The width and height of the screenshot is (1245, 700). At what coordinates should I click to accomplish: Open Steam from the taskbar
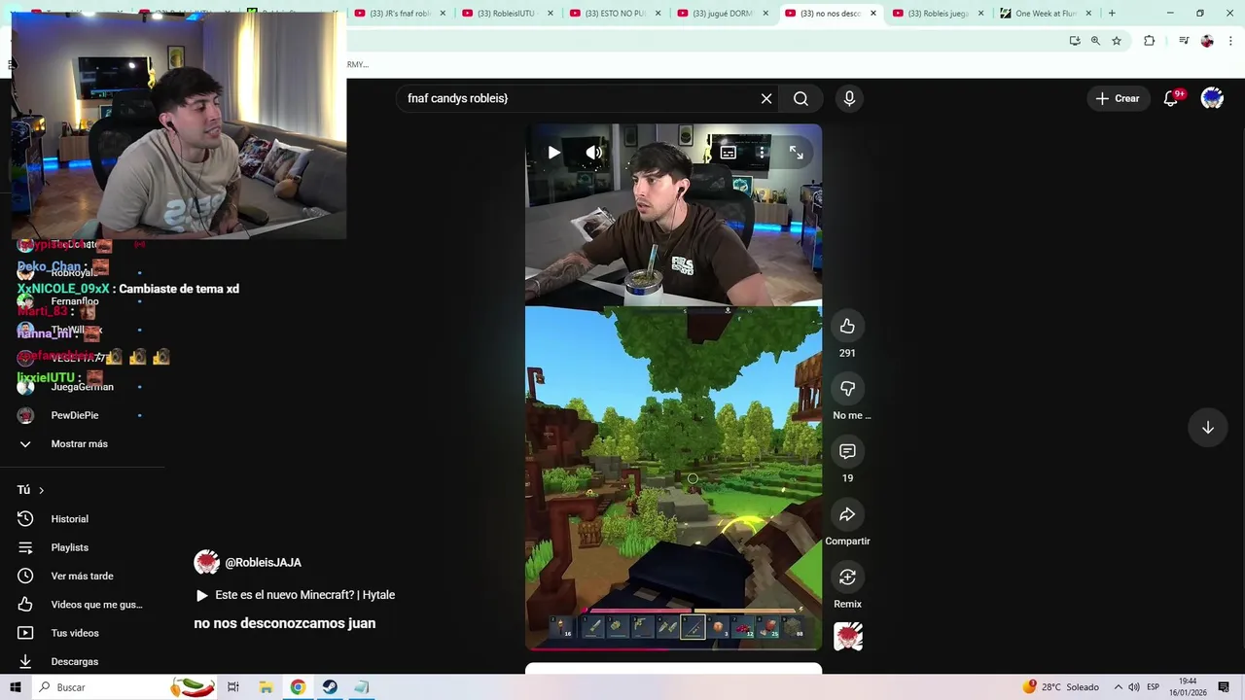(x=330, y=687)
